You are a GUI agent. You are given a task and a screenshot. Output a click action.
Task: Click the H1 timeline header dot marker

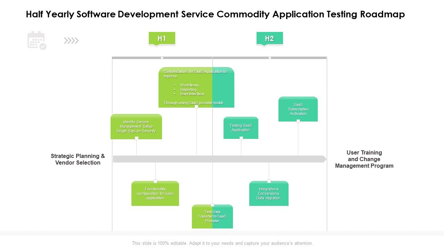pyautogui.click(x=162, y=58)
